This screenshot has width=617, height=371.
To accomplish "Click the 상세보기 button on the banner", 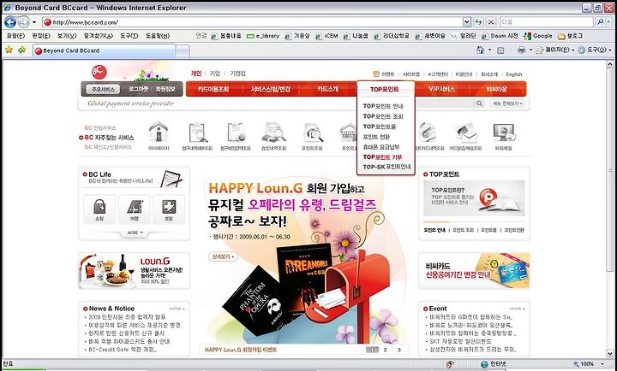I will [223, 256].
